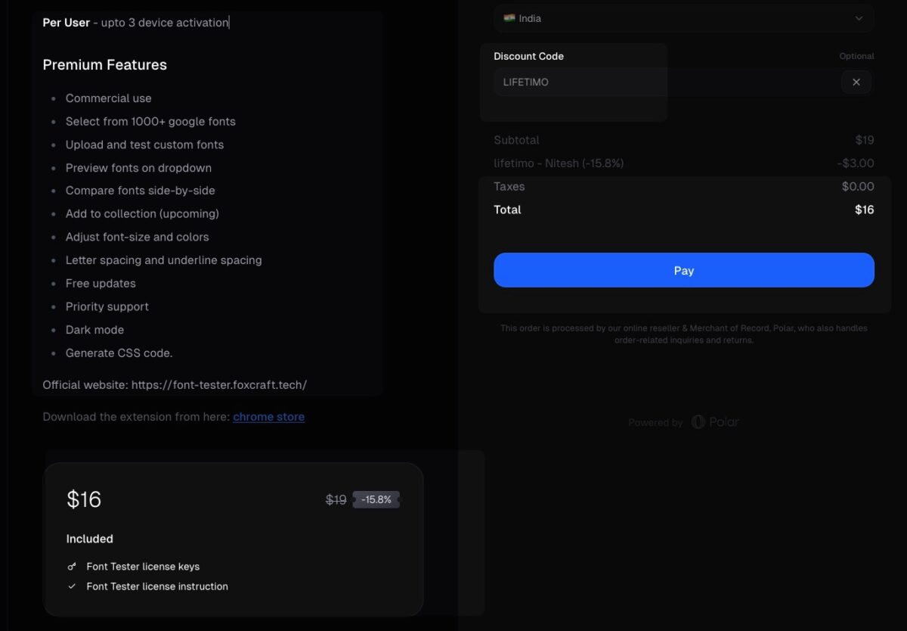Click "Add to collection (upcoming)"
Viewport: 907px width, 631px height.
point(142,214)
